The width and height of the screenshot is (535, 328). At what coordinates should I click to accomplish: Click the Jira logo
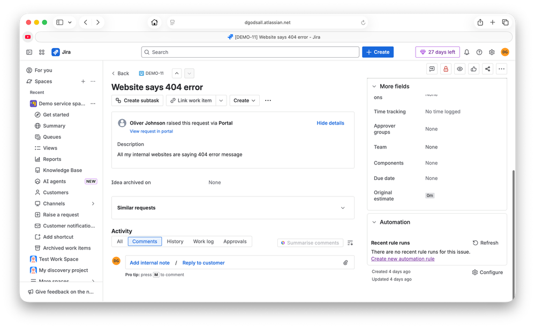(x=61, y=52)
